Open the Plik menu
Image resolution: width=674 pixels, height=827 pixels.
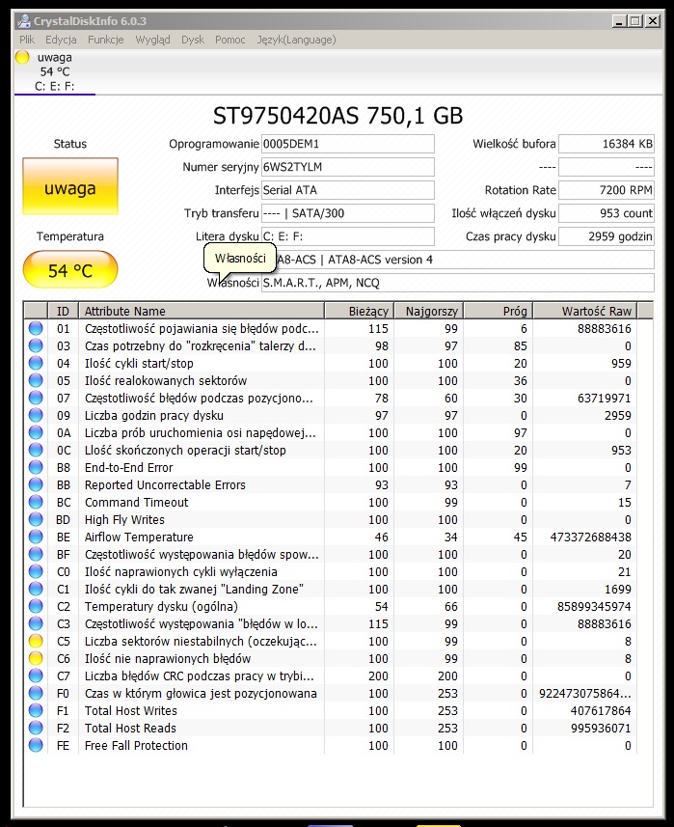click(27, 40)
